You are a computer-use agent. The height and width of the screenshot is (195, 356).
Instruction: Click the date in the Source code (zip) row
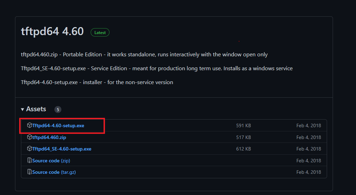coord(309,161)
